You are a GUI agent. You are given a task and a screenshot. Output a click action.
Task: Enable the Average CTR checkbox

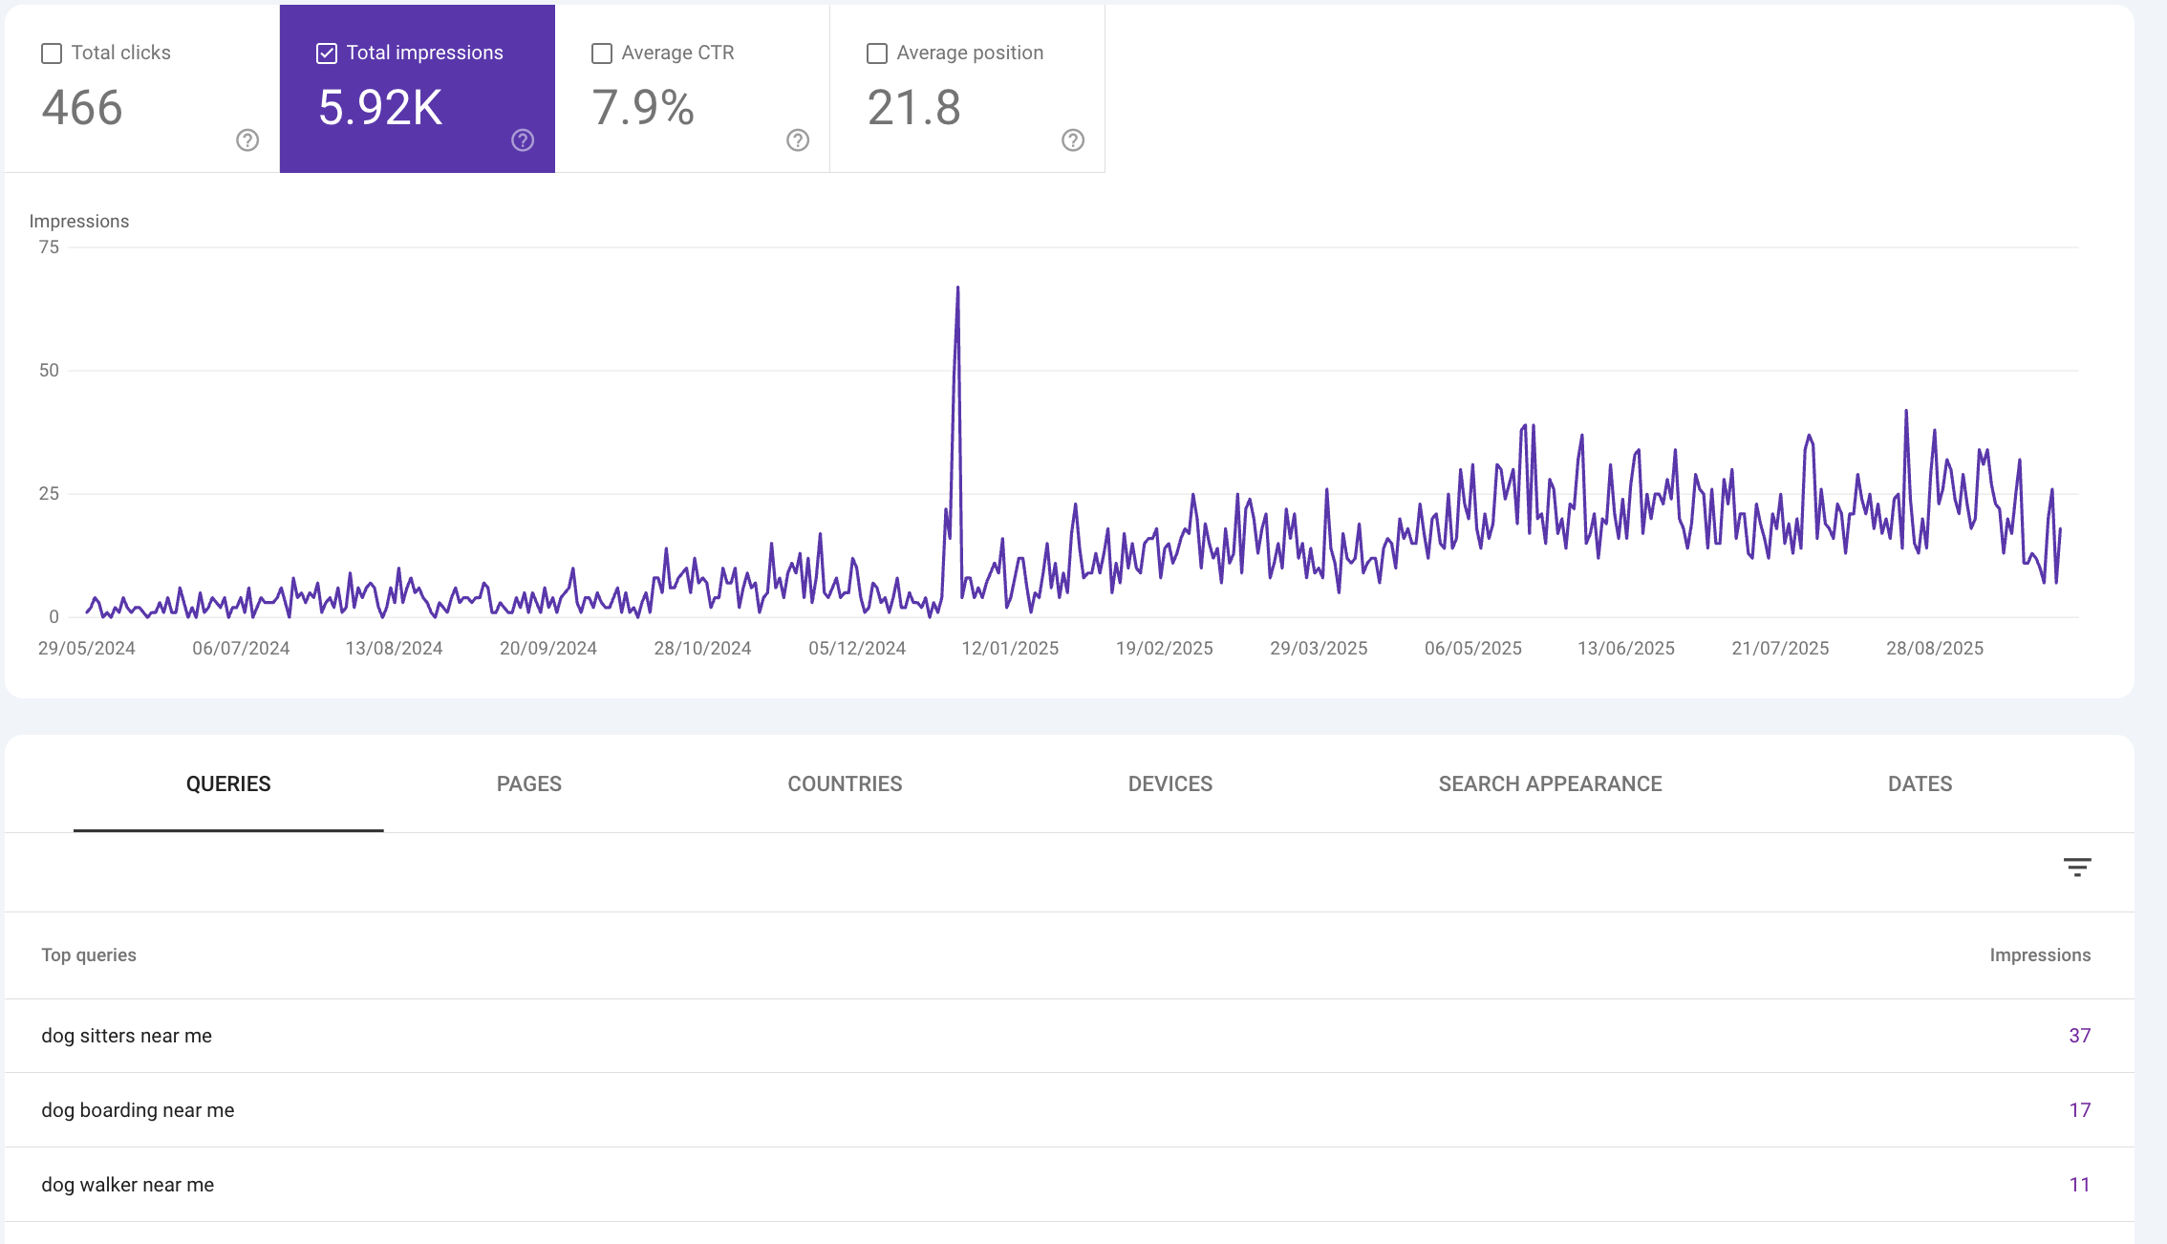click(602, 54)
